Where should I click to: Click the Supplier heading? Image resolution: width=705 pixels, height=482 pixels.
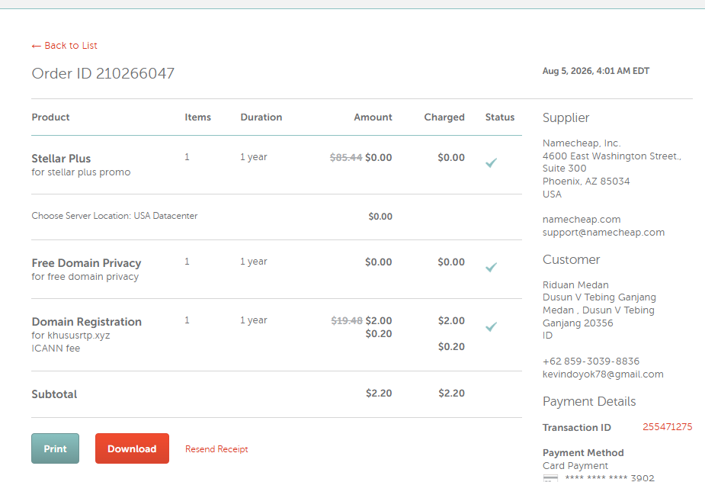coord(566,118)
